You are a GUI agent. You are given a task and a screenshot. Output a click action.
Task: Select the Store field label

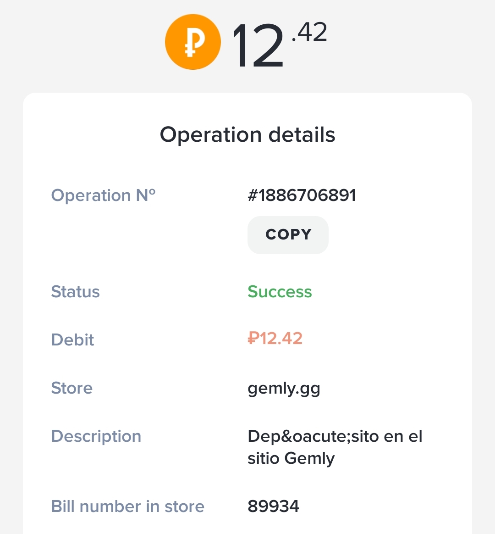[x=71, y=388]
